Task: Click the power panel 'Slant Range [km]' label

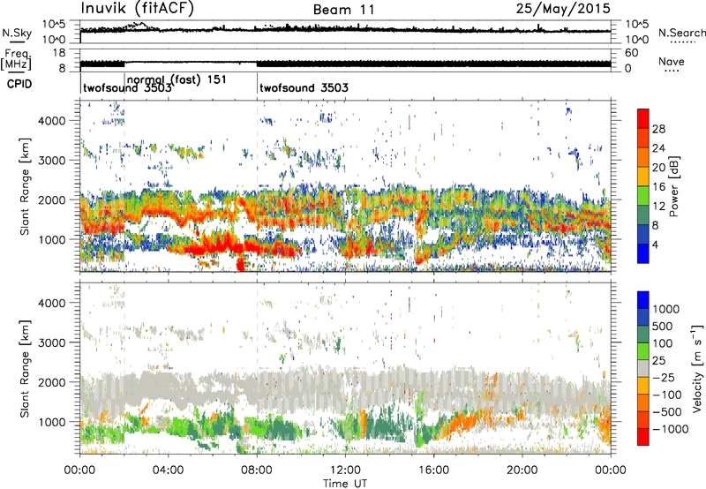Action: [x=25, y=186]
